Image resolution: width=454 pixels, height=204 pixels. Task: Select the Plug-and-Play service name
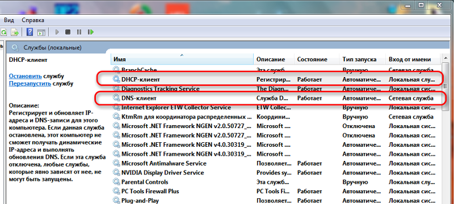click(x=140, y=200)
